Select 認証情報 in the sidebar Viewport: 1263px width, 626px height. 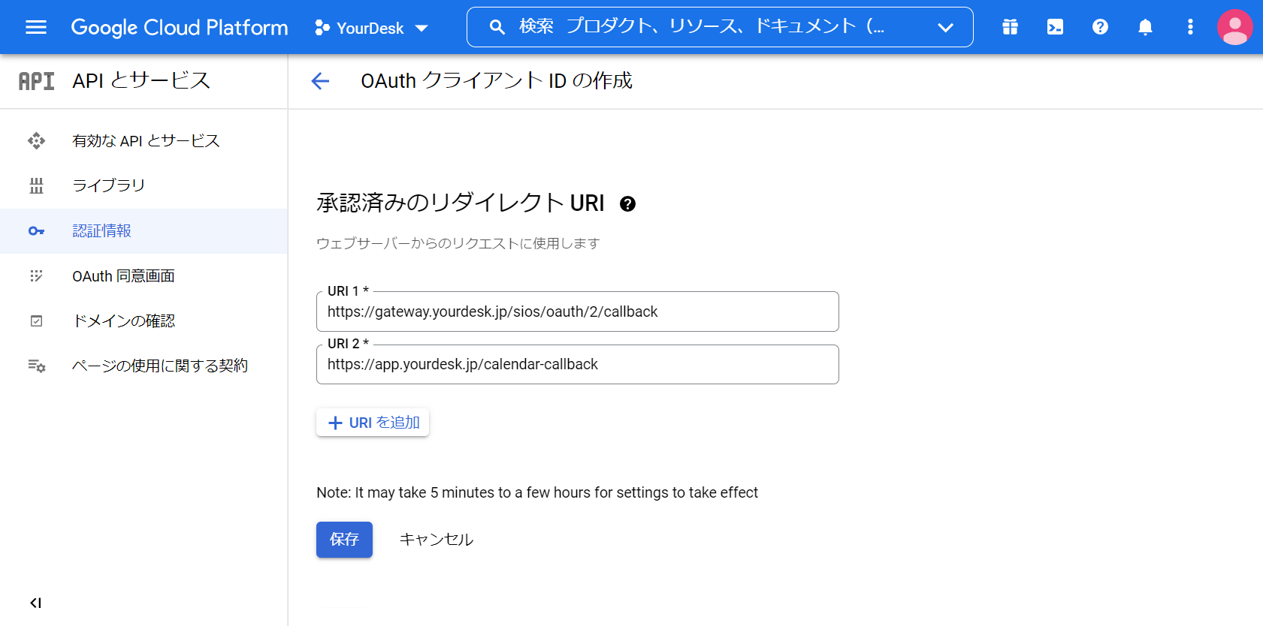click(144, 231)
